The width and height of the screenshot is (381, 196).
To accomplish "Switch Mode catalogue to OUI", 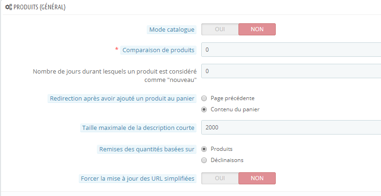I will [220, 29].
